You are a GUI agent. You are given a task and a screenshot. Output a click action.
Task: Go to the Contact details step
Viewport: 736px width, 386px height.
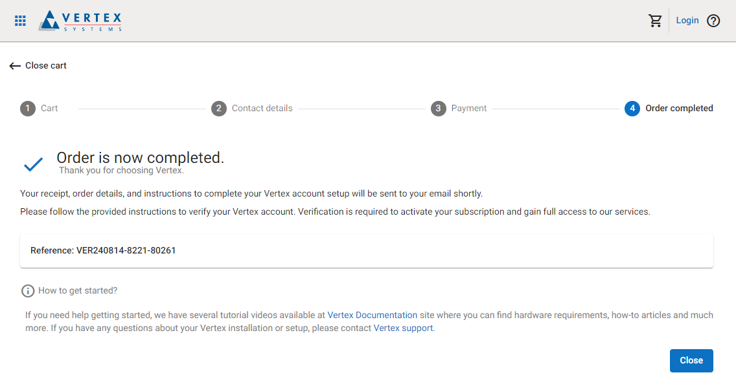pyautogui.click(x=262, y=109)
